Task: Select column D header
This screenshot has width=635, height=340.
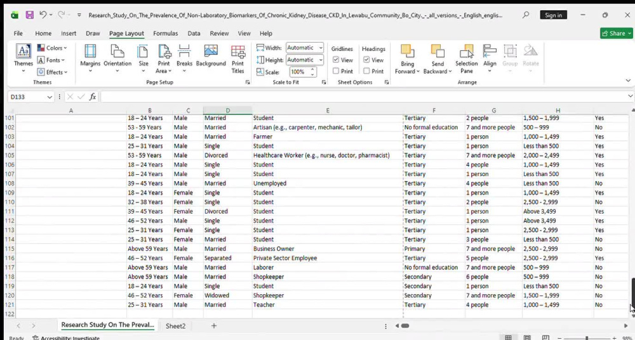Action: (227, 110)
